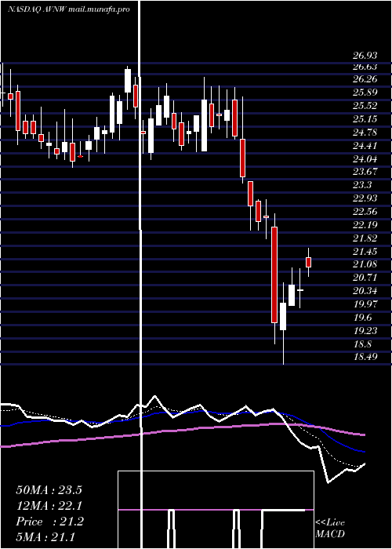Select the 25.89 price axis label
This screenshot has height=549, width=392.
point(365,93)
